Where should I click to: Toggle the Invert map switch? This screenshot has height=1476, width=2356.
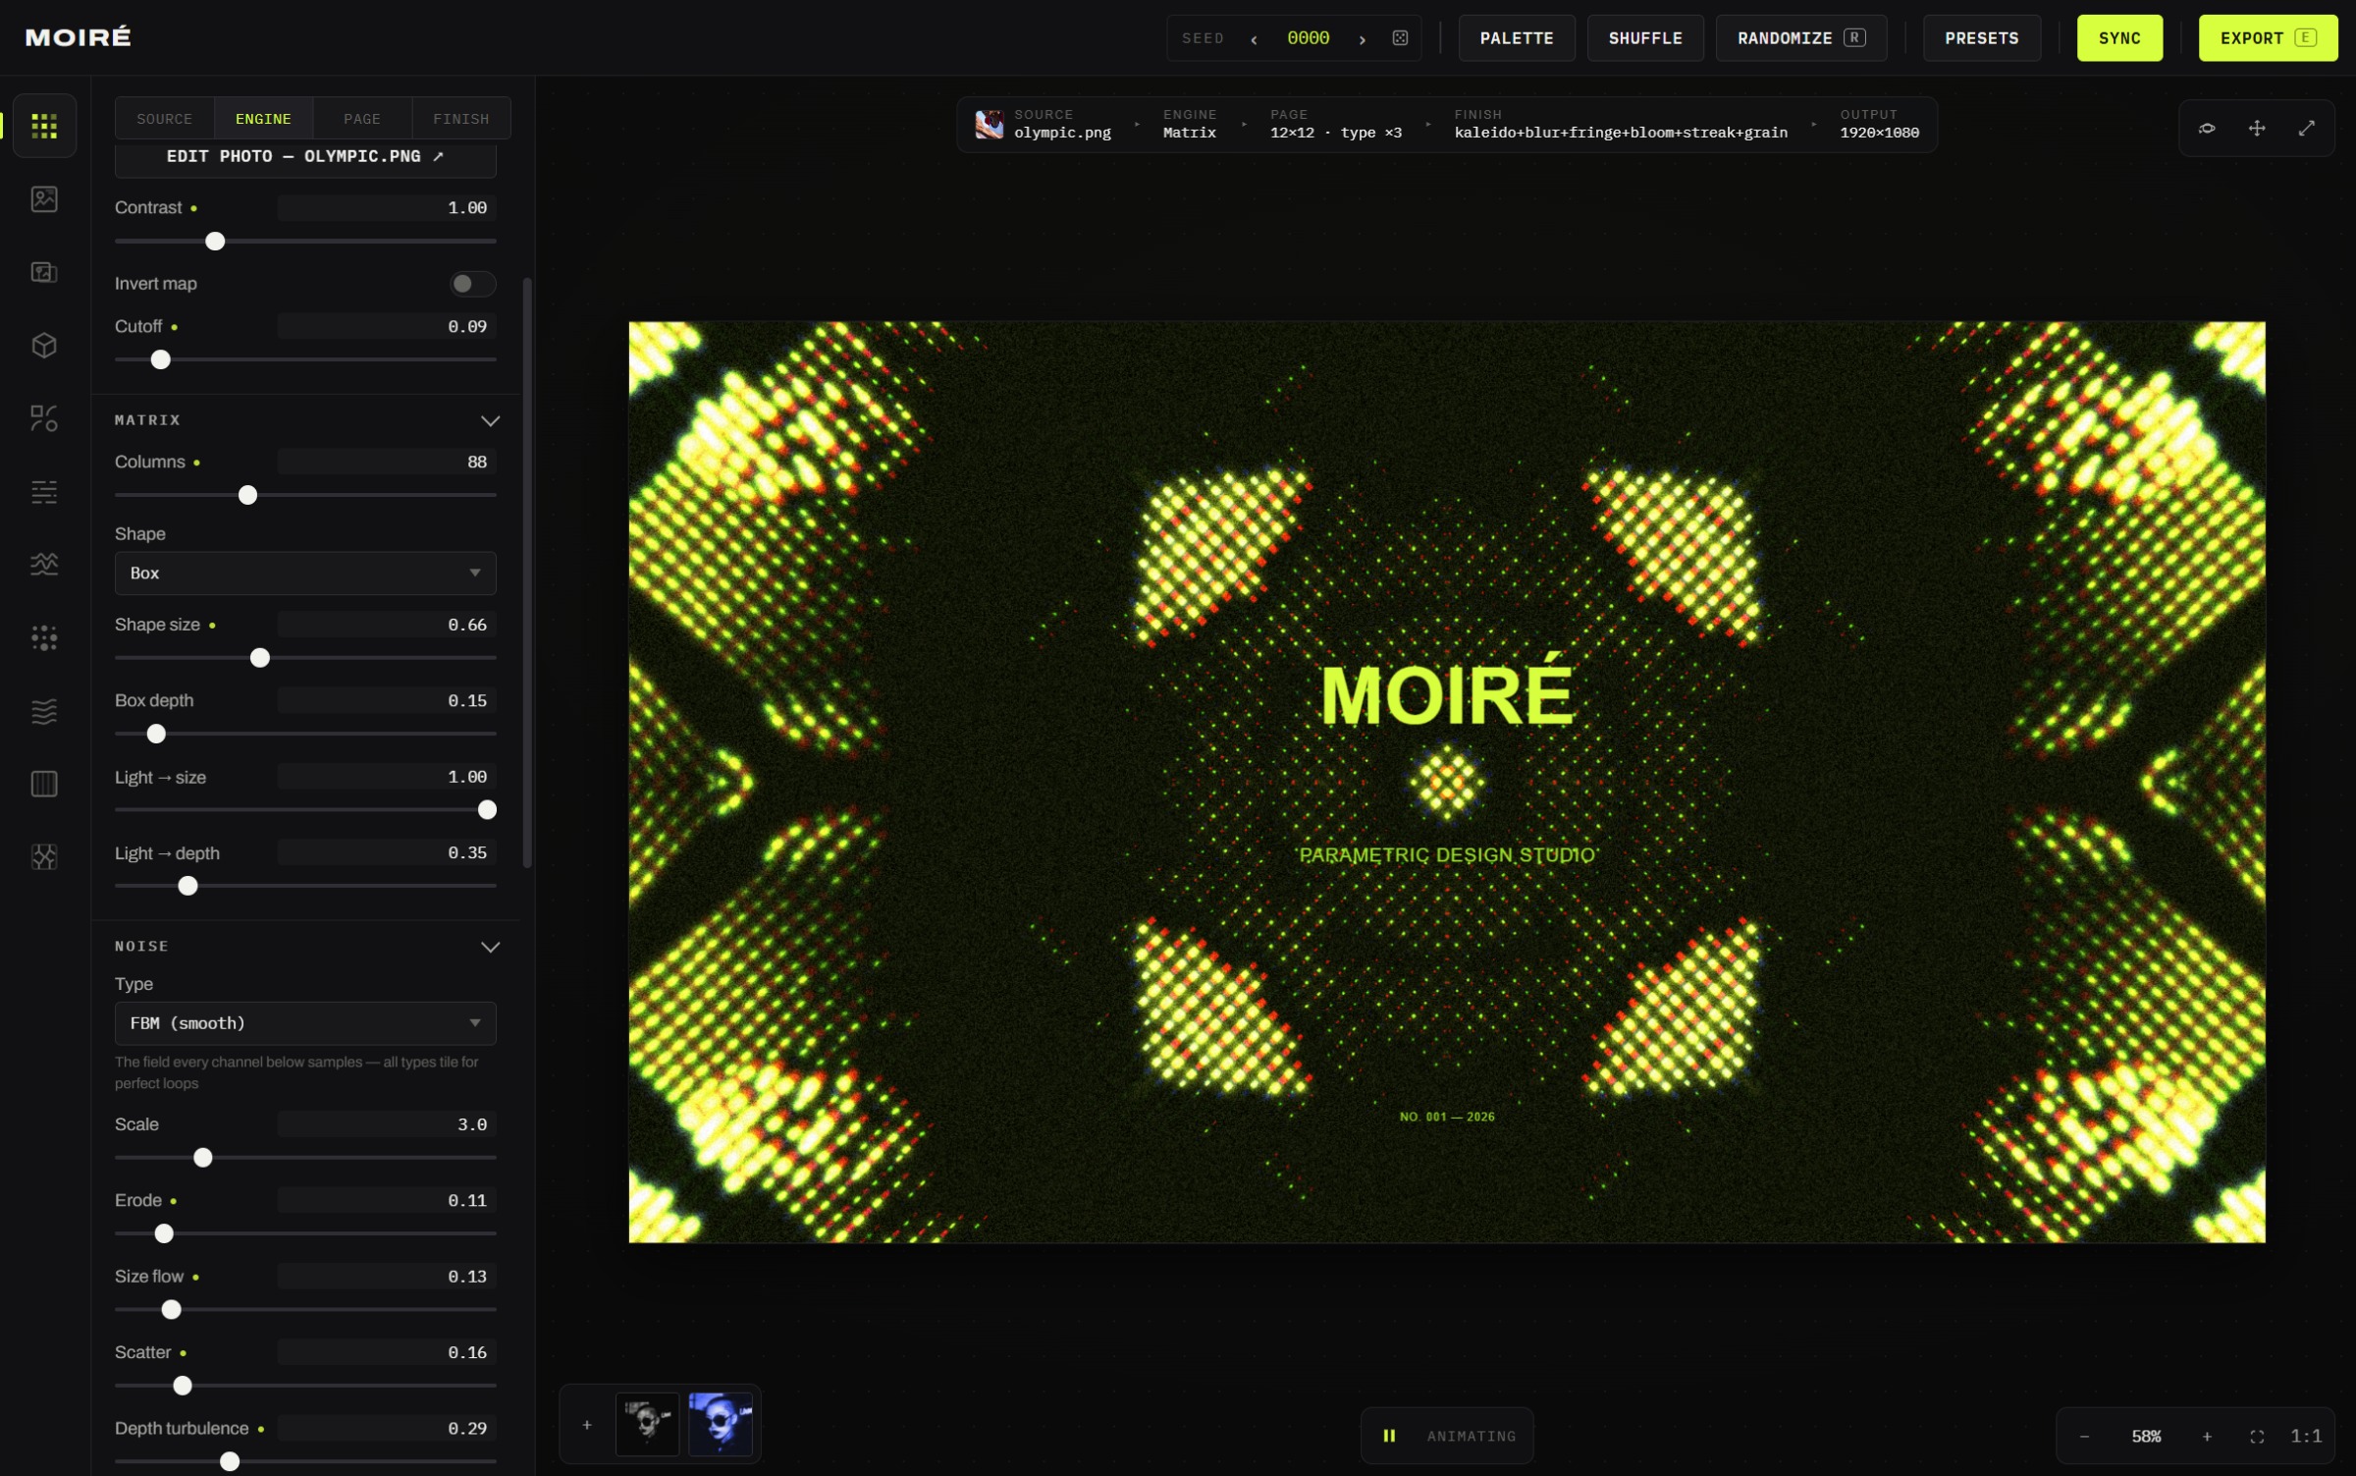point(472,284)
